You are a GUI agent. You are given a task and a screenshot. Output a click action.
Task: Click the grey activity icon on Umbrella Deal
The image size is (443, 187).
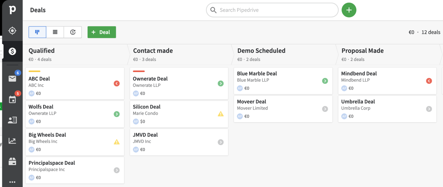pyautogui.click(x=429, y=109)
